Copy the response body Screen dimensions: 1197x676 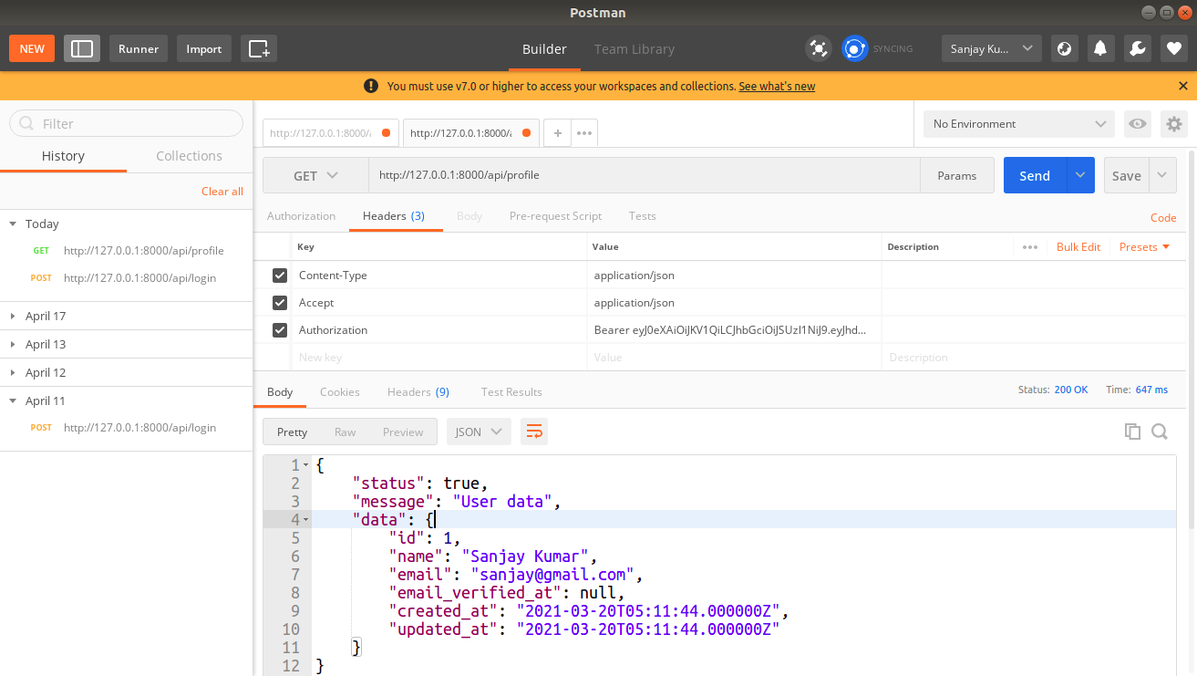[x=1132, y=431]
